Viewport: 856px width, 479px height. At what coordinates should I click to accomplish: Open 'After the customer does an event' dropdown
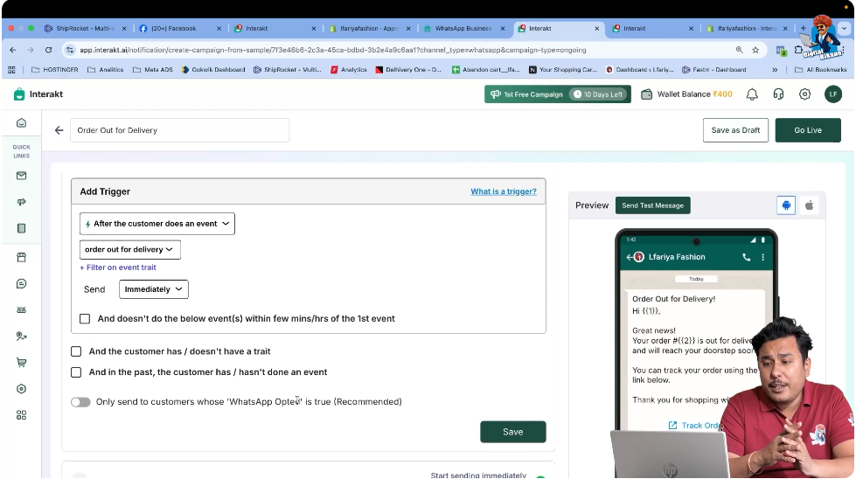(157, 224)
